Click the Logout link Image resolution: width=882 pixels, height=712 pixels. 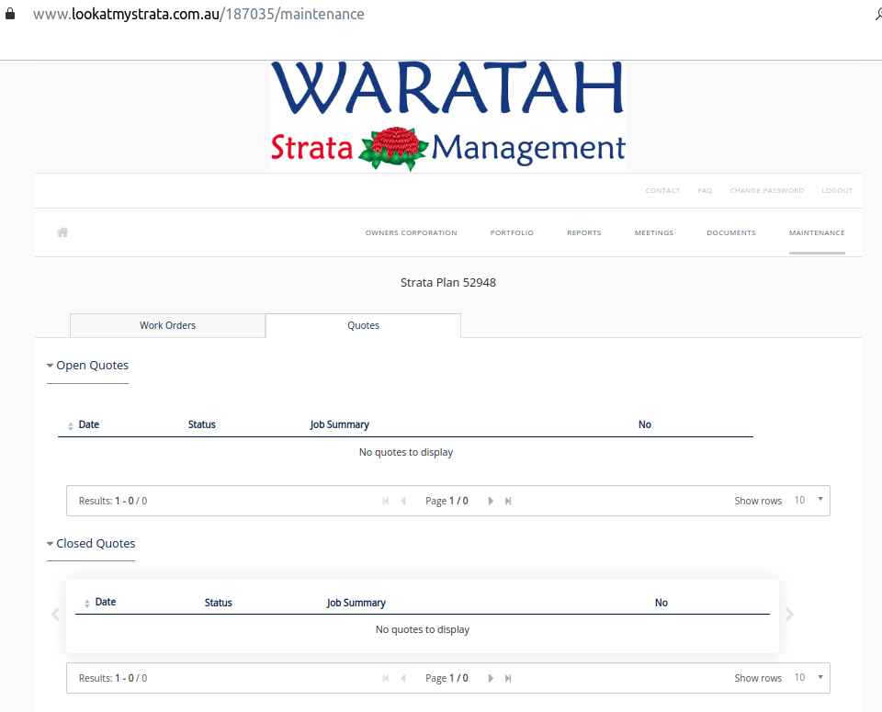point(837,191)
